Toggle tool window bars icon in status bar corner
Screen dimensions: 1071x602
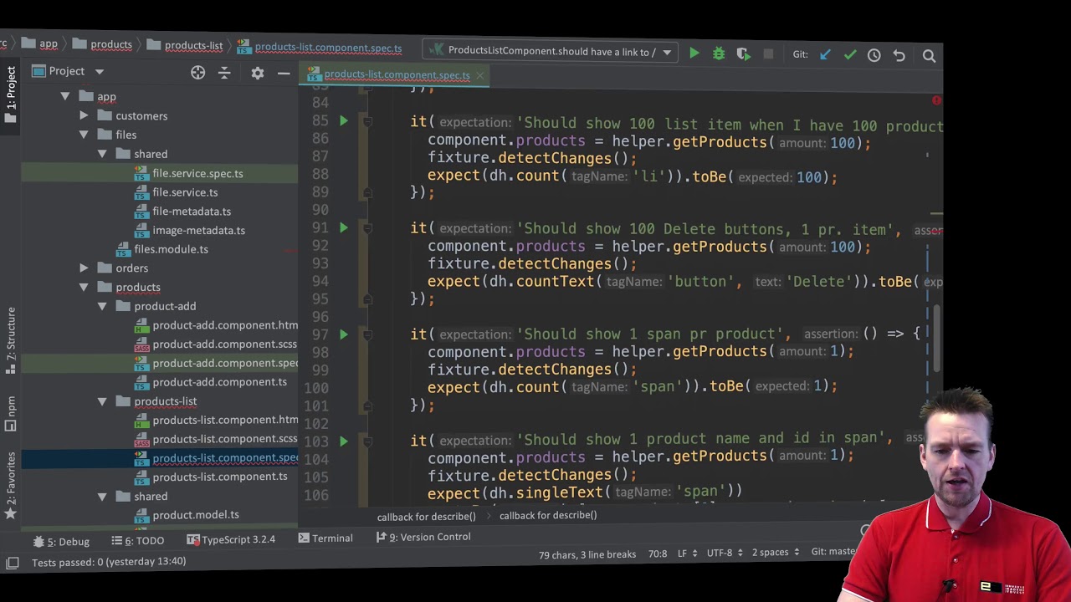(x=12, y=564)
